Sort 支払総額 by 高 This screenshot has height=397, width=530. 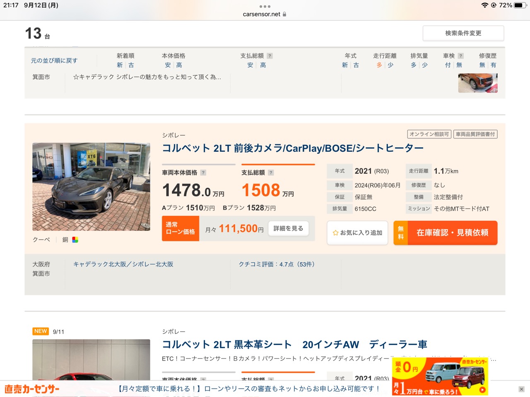(x=263, y=65)
